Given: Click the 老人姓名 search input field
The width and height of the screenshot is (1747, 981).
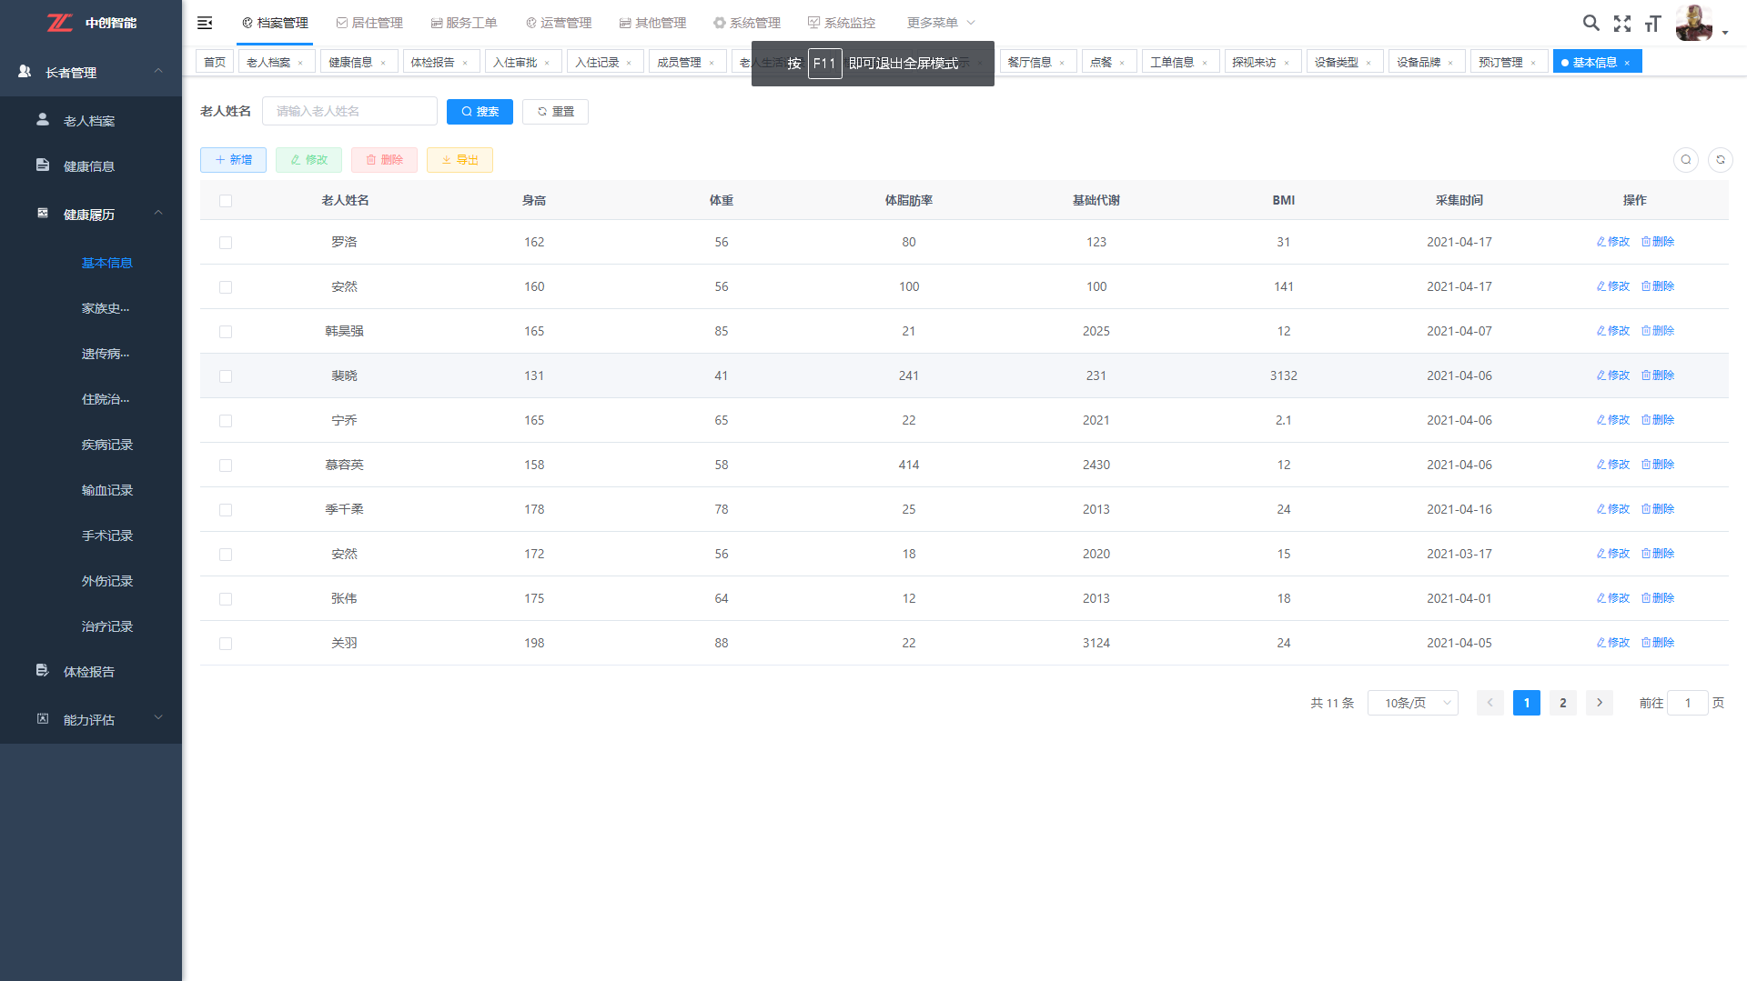Looking at the screenshot, I should pos(349,112).
